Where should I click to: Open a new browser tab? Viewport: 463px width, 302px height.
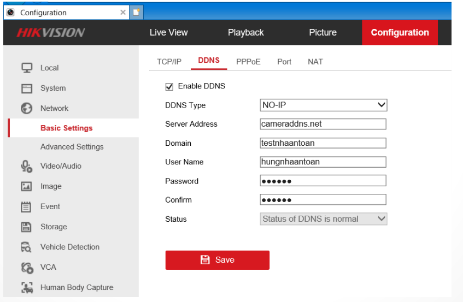pos(137,13)
